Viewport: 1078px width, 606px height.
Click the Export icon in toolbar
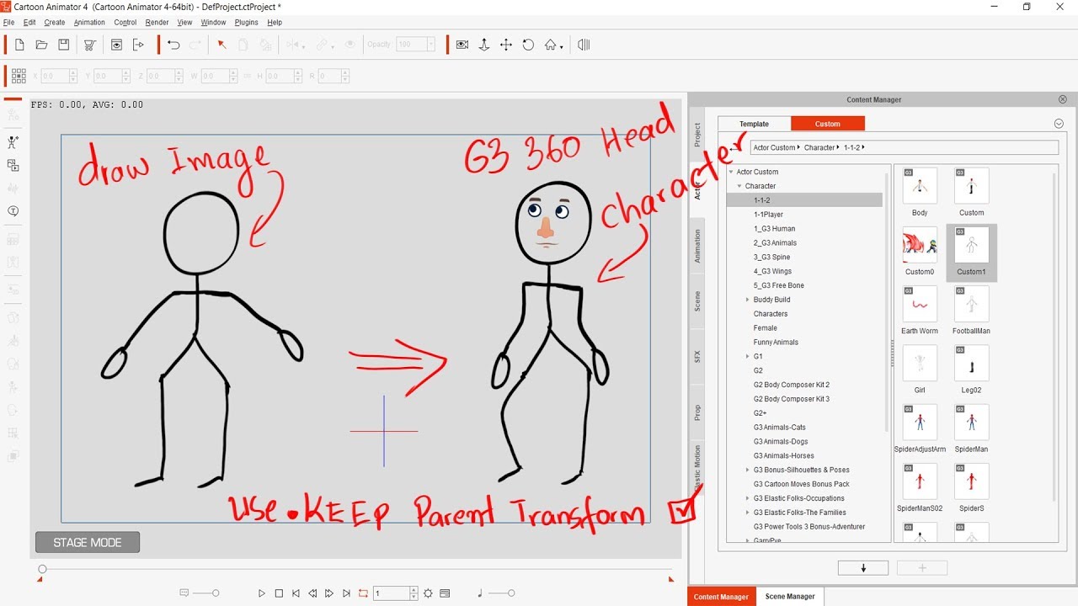[139, 45]
